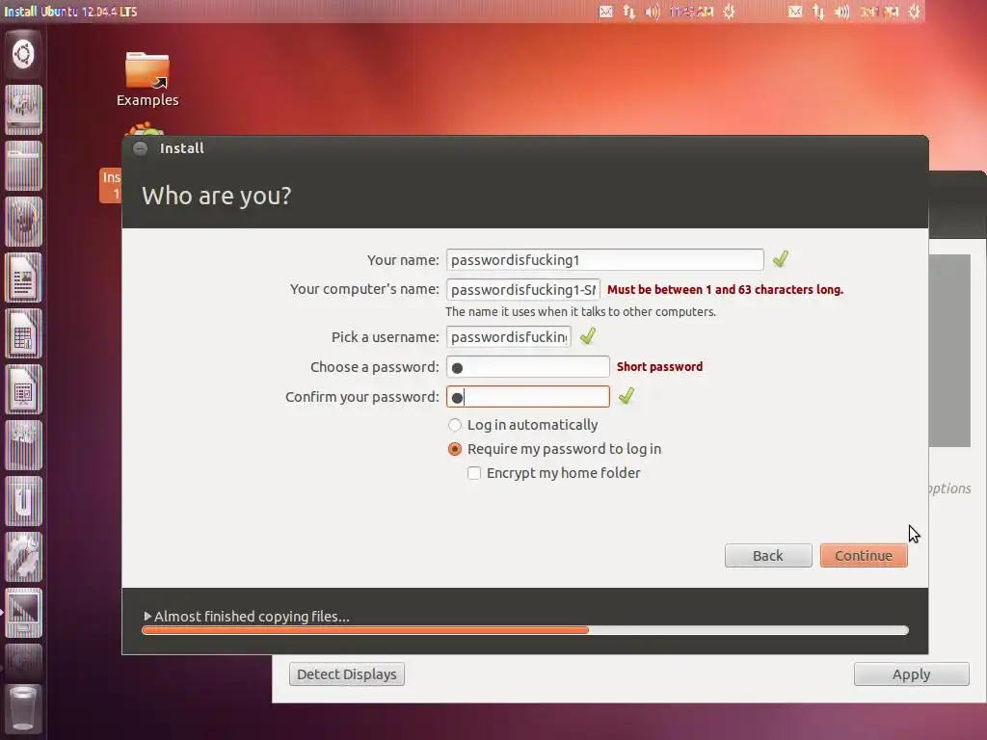
Task: Click the mail indicator beside the AM clock
Action: (x=605, y=12)
